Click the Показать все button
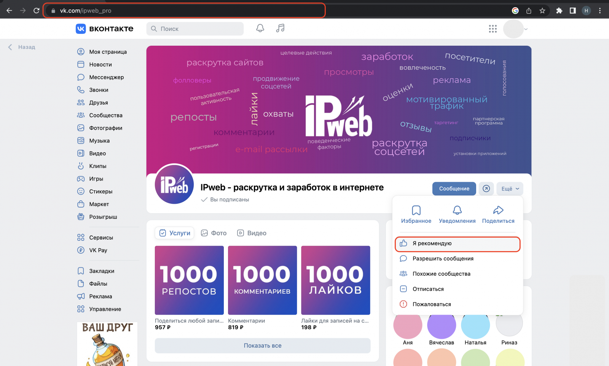This screenshot has width=609, height=366. click(x=262, y=346)
